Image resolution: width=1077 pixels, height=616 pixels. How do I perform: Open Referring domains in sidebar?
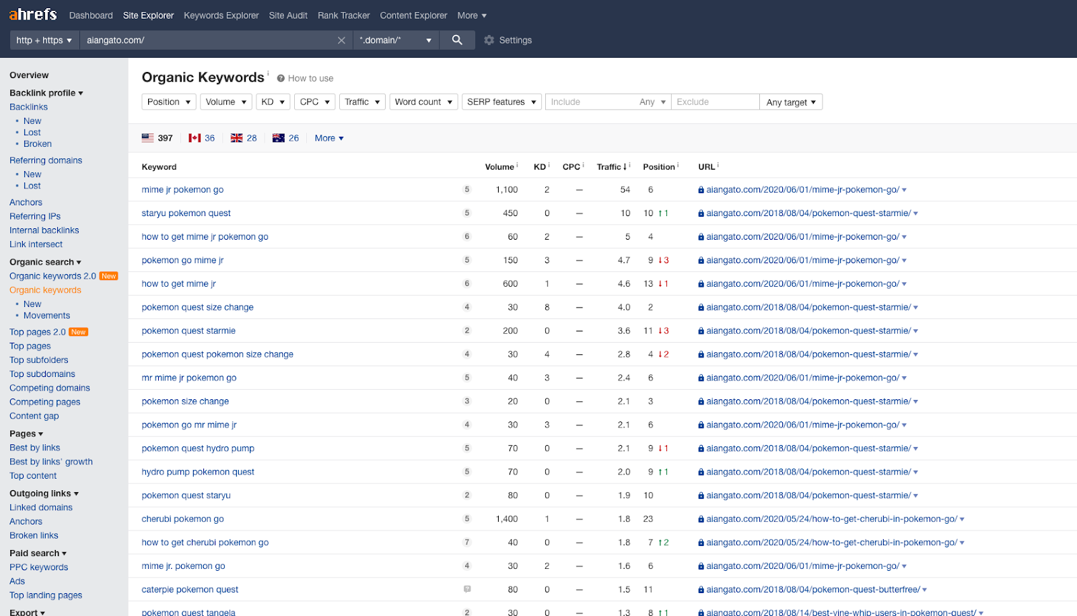46,160
